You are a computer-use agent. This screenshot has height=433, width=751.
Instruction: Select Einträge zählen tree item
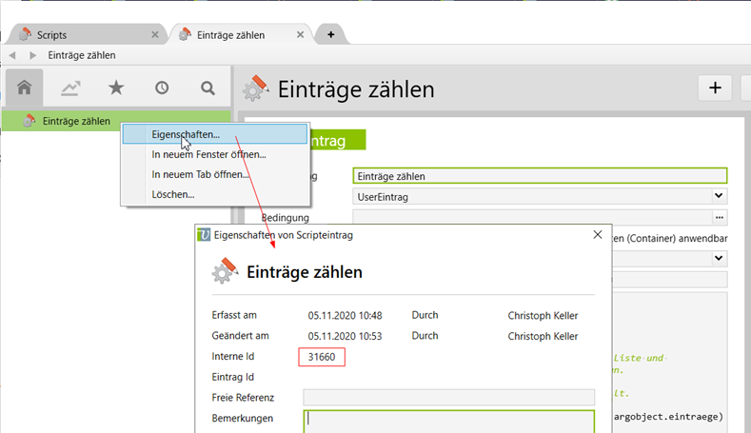(76, 121)
